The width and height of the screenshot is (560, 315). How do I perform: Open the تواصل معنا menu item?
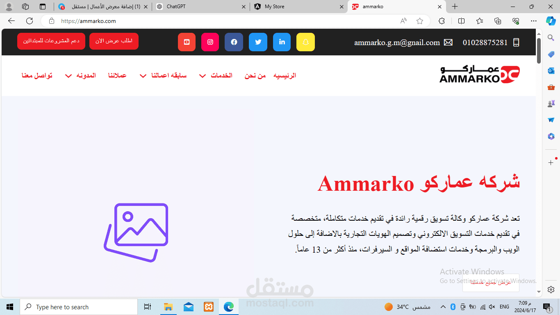click(37, 75)
